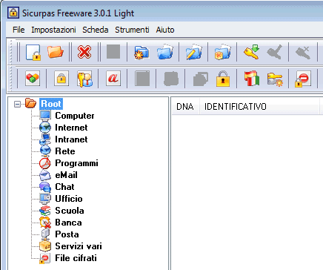Select File cifrati in tree

coord(76,258)
